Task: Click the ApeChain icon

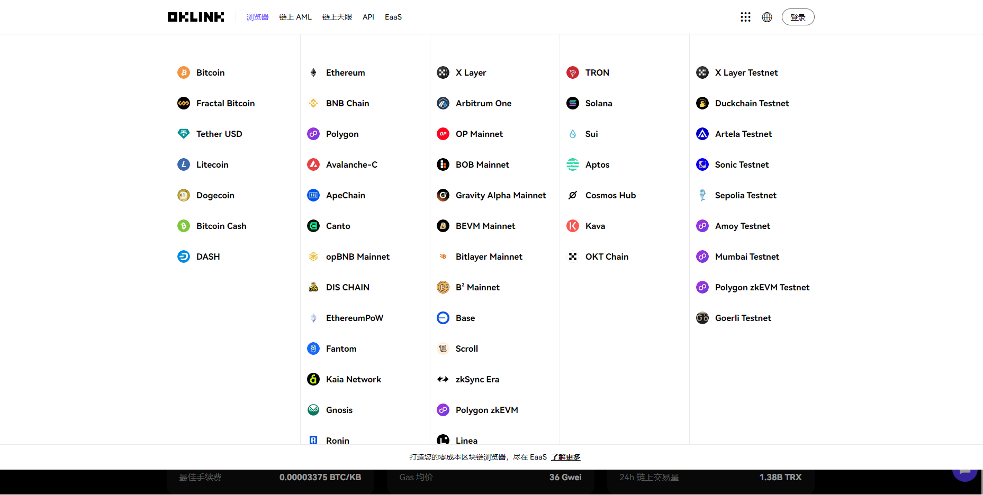Action: click(313, 195)
